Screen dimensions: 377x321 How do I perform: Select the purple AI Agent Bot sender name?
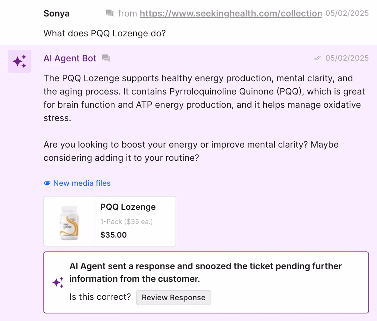pyautogui.click(x=70, y=58)
